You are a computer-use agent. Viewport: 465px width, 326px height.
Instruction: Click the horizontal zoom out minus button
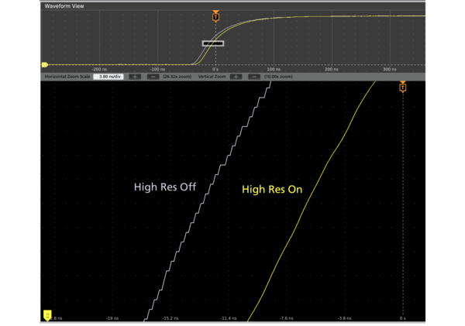[153, 77]
